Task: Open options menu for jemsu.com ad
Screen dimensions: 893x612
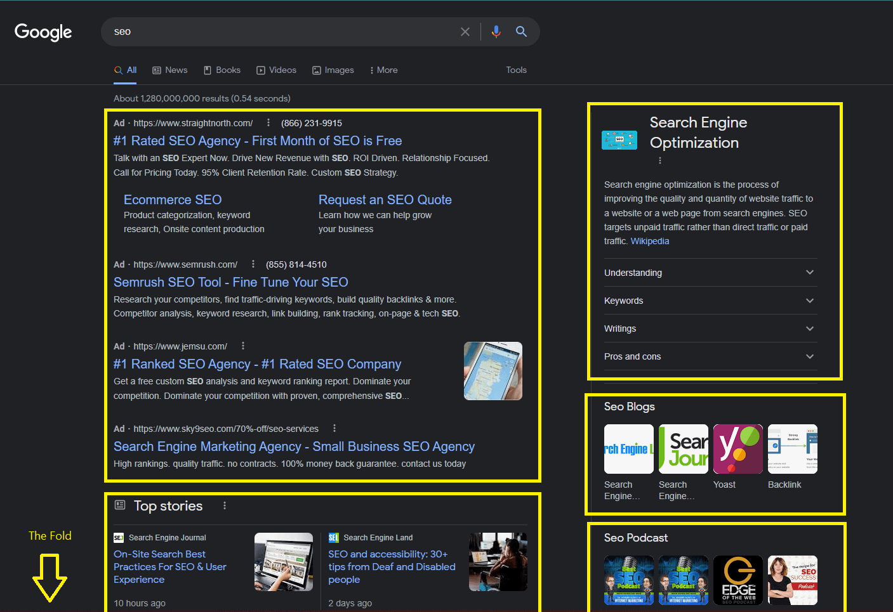Action: tap(243, 346)
